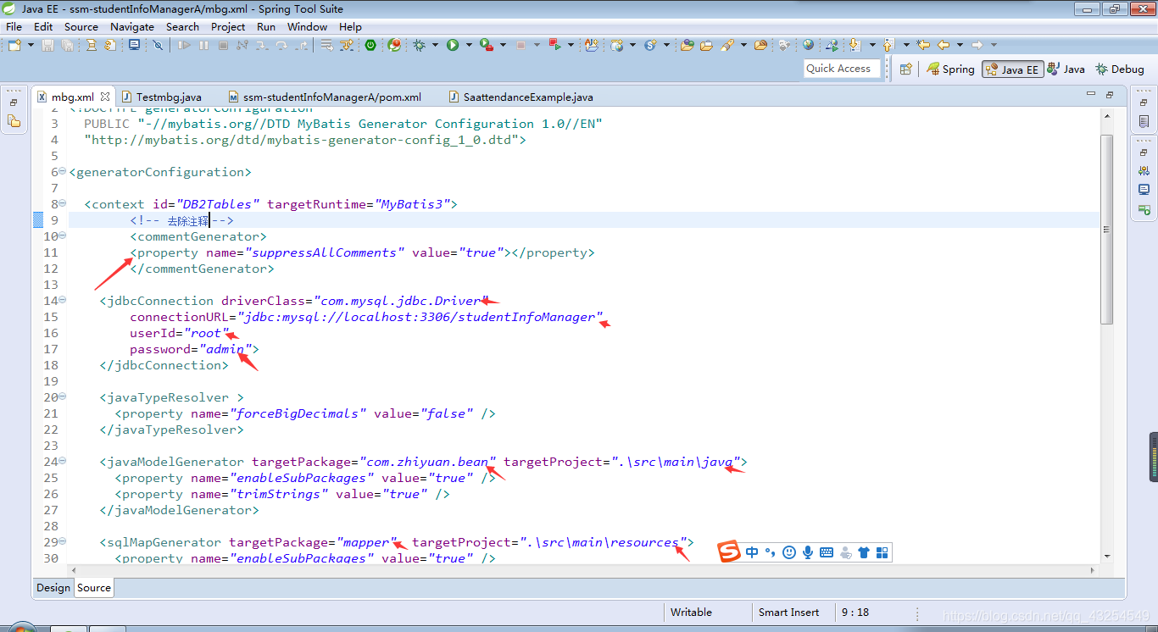The image size is (1158, 632).
Task: Open the Next Annotation dropdown arrow
Action: point(872,45)
